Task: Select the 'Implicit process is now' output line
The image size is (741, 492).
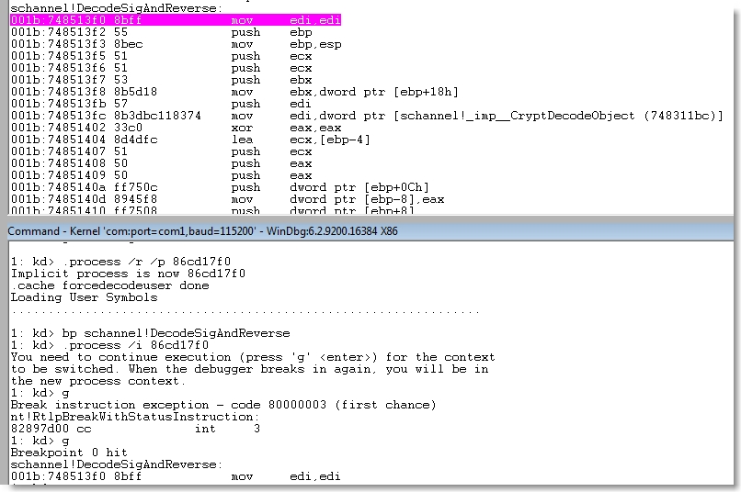Action: click(109, 274)
